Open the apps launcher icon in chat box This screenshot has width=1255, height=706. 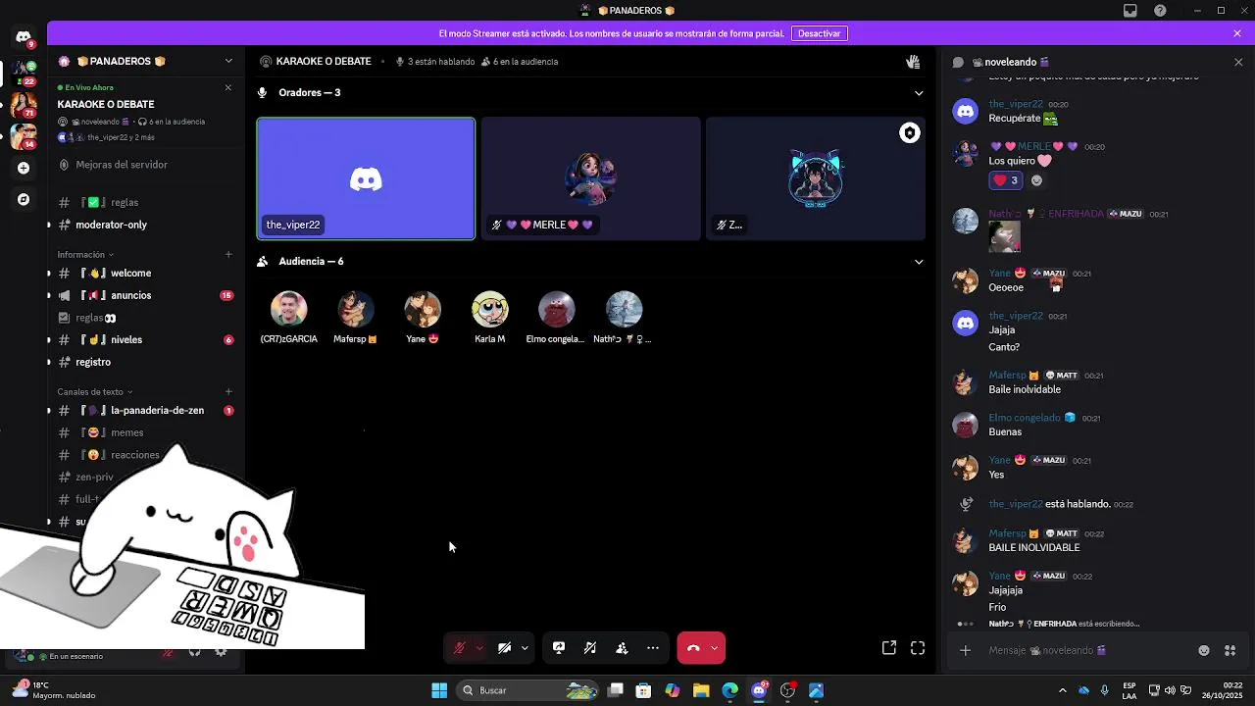1230,650
